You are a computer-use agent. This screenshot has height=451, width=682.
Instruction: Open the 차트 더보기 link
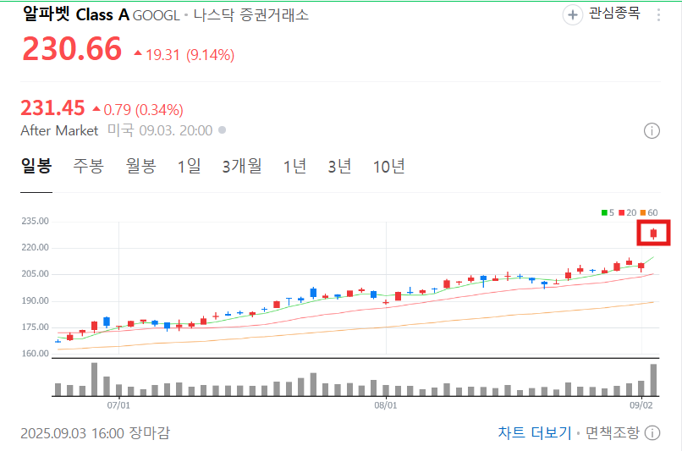pos(535,432)
